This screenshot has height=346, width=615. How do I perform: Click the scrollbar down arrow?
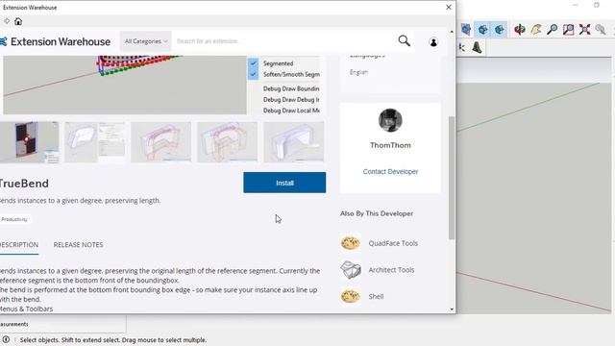pyautogui.click(x=452, y=309)
